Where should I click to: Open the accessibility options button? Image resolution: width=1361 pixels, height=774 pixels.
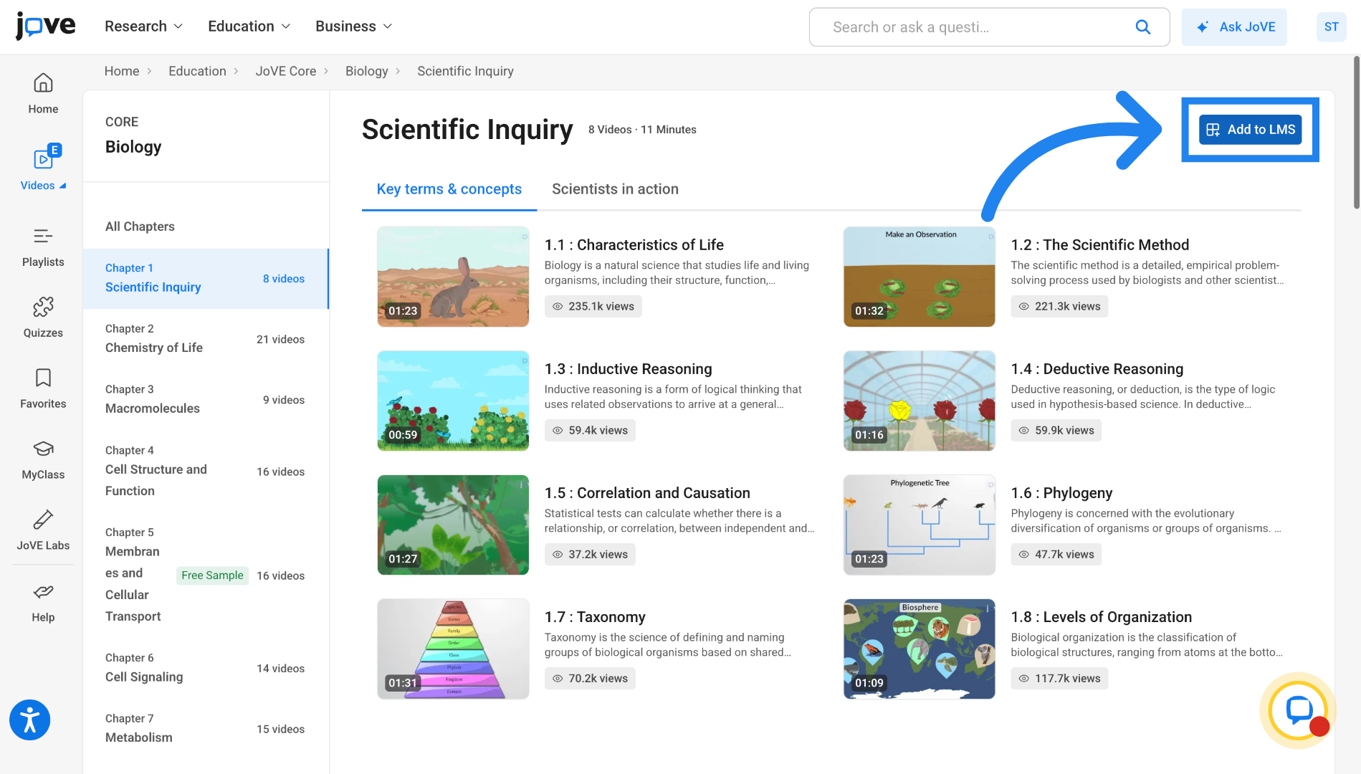tap(30, 720)
